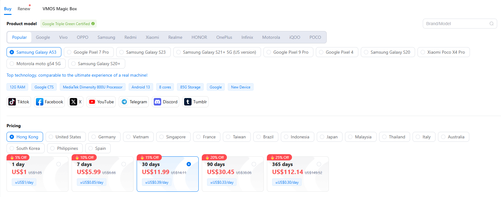
Task: Open the POCO brand tab
Action: [x=315, y=37]
